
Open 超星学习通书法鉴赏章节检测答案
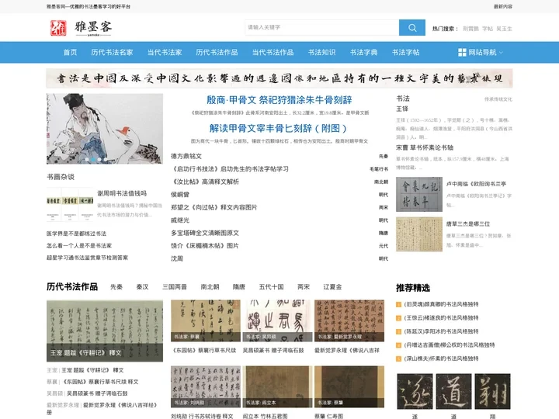[87, 258]
